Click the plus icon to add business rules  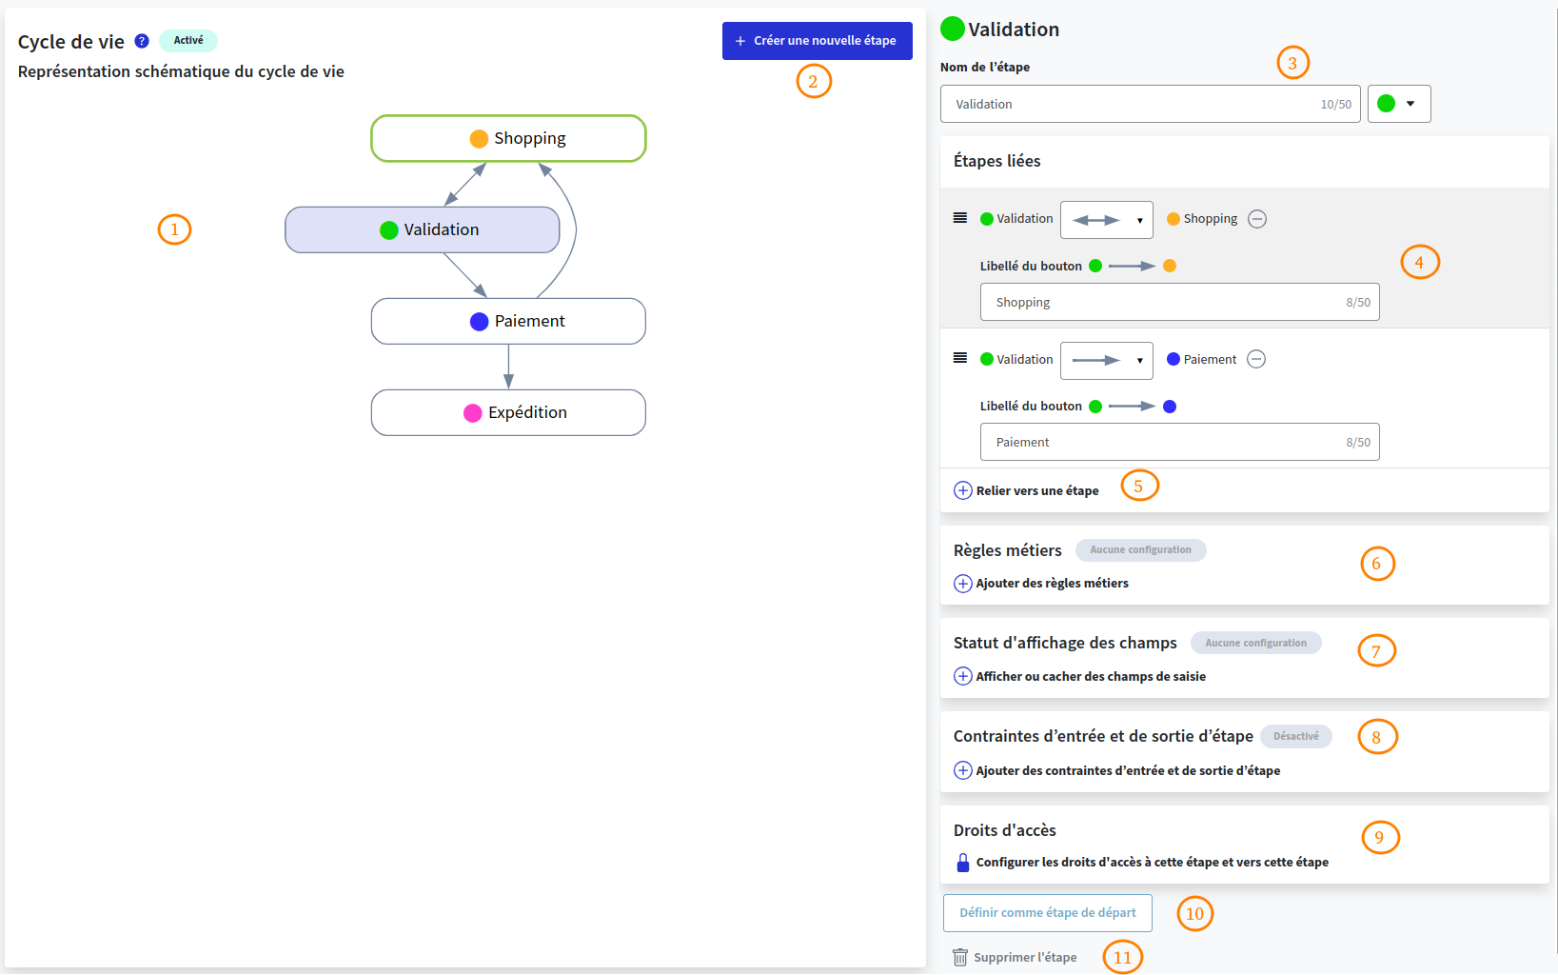[x=962, y=584]
